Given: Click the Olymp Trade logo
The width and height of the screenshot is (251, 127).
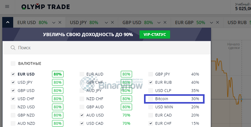Looking at the screenshot, I should point(45,7).
